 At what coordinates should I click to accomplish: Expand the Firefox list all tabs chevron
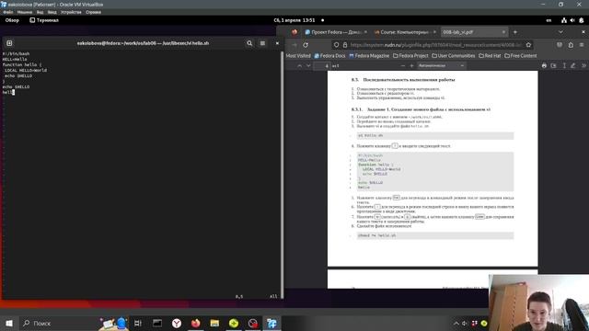tap(560, 32)
